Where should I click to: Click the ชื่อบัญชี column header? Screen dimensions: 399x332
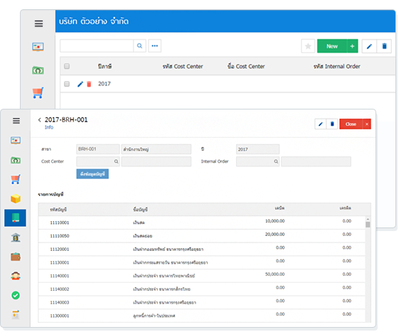pos(140,210)
